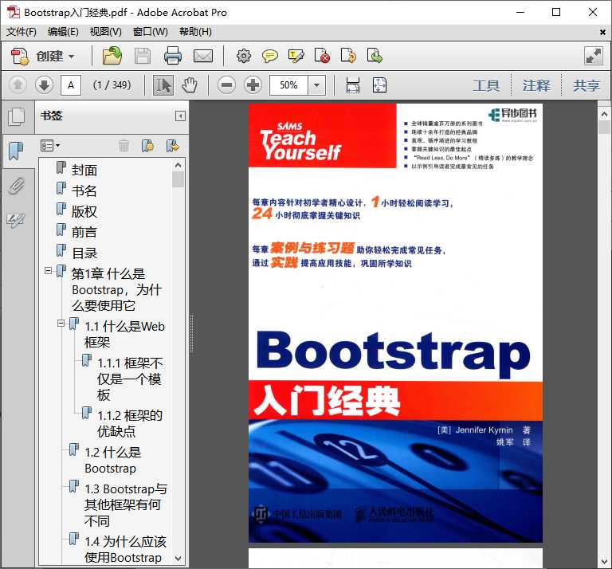Click document scrollbar down arrow

pyautogui.click(x=604, y=562)
